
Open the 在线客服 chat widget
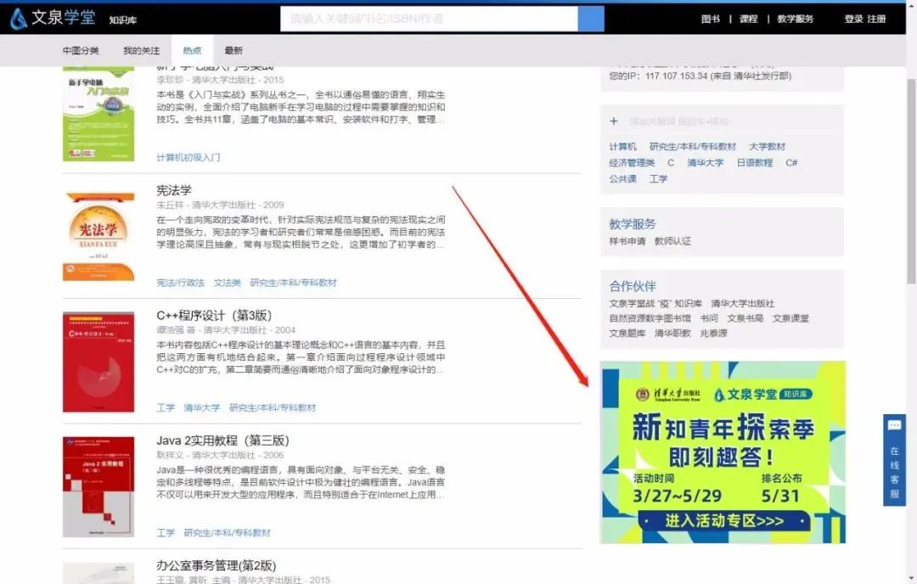pos(894,460)
